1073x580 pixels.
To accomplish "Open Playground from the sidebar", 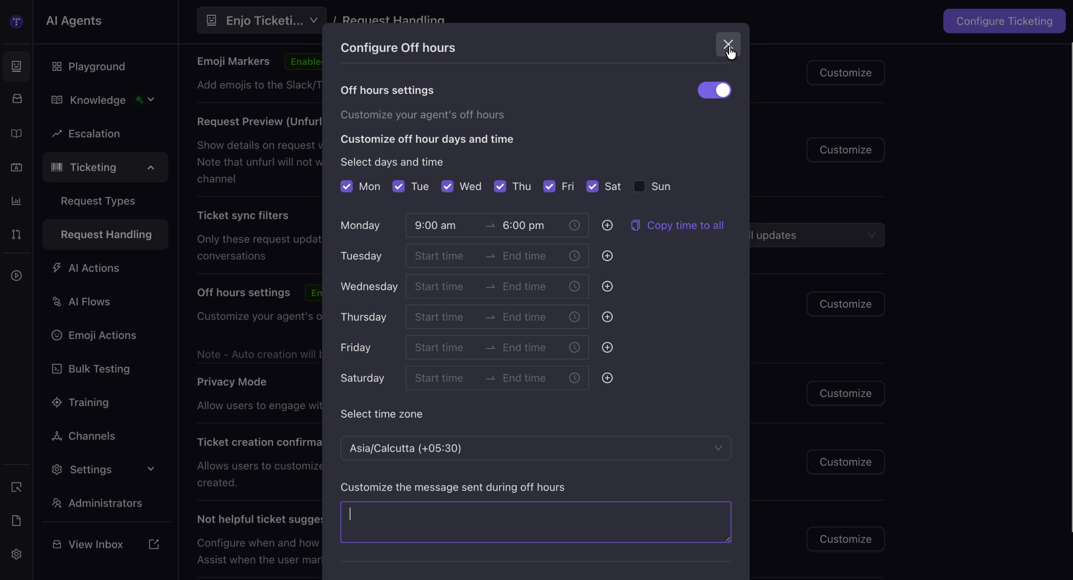I will point(105,67).
